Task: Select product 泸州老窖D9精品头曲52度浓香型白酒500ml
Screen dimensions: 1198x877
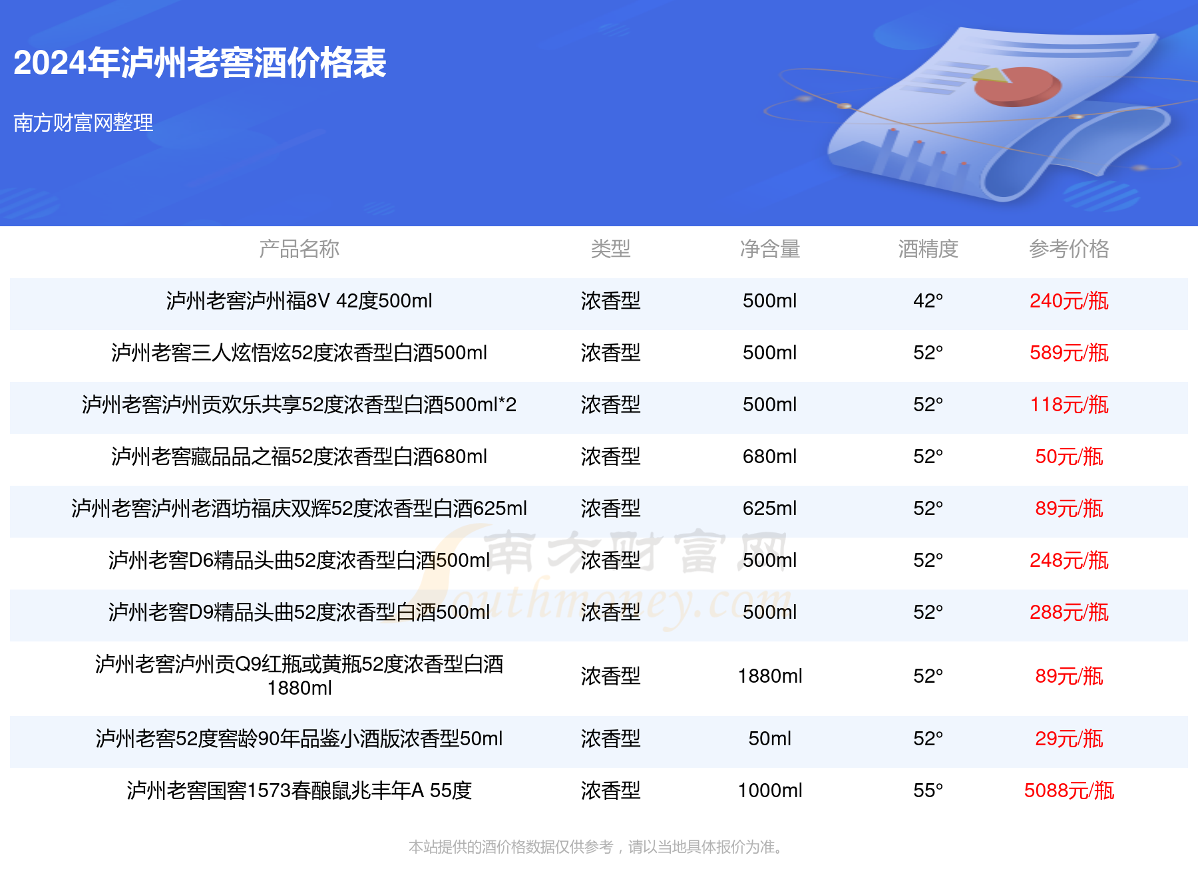Action: click(299, 612)
